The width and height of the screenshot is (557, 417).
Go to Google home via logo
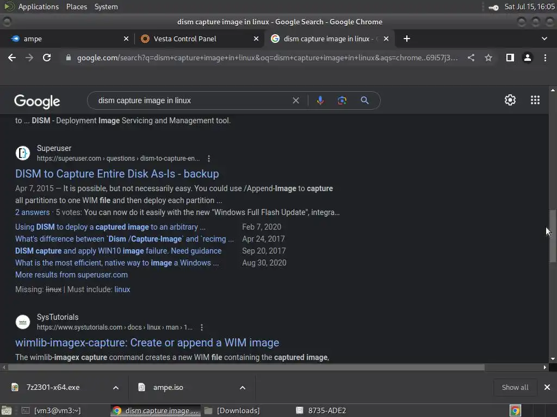pyautogui.click(x=37, y=102)
